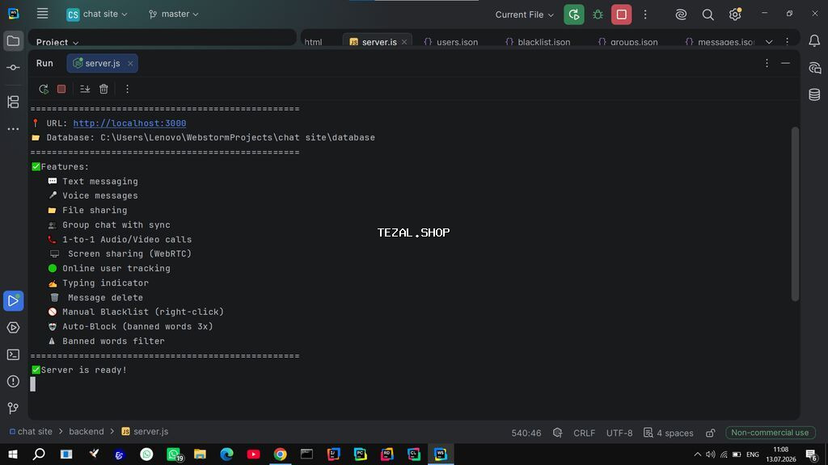Open the Problems tool window
Screen dimensions: 828x465
13,381
